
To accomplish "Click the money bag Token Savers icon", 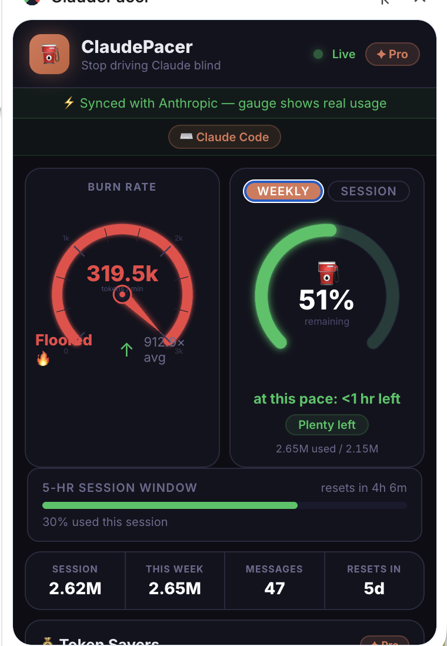I will coord(49,641).
